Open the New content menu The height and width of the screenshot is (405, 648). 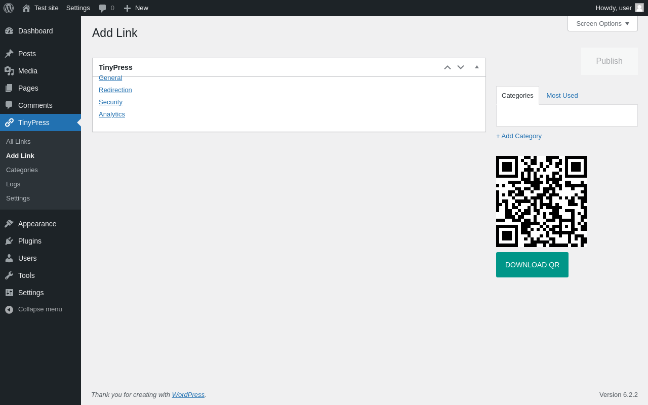[136, 8]
